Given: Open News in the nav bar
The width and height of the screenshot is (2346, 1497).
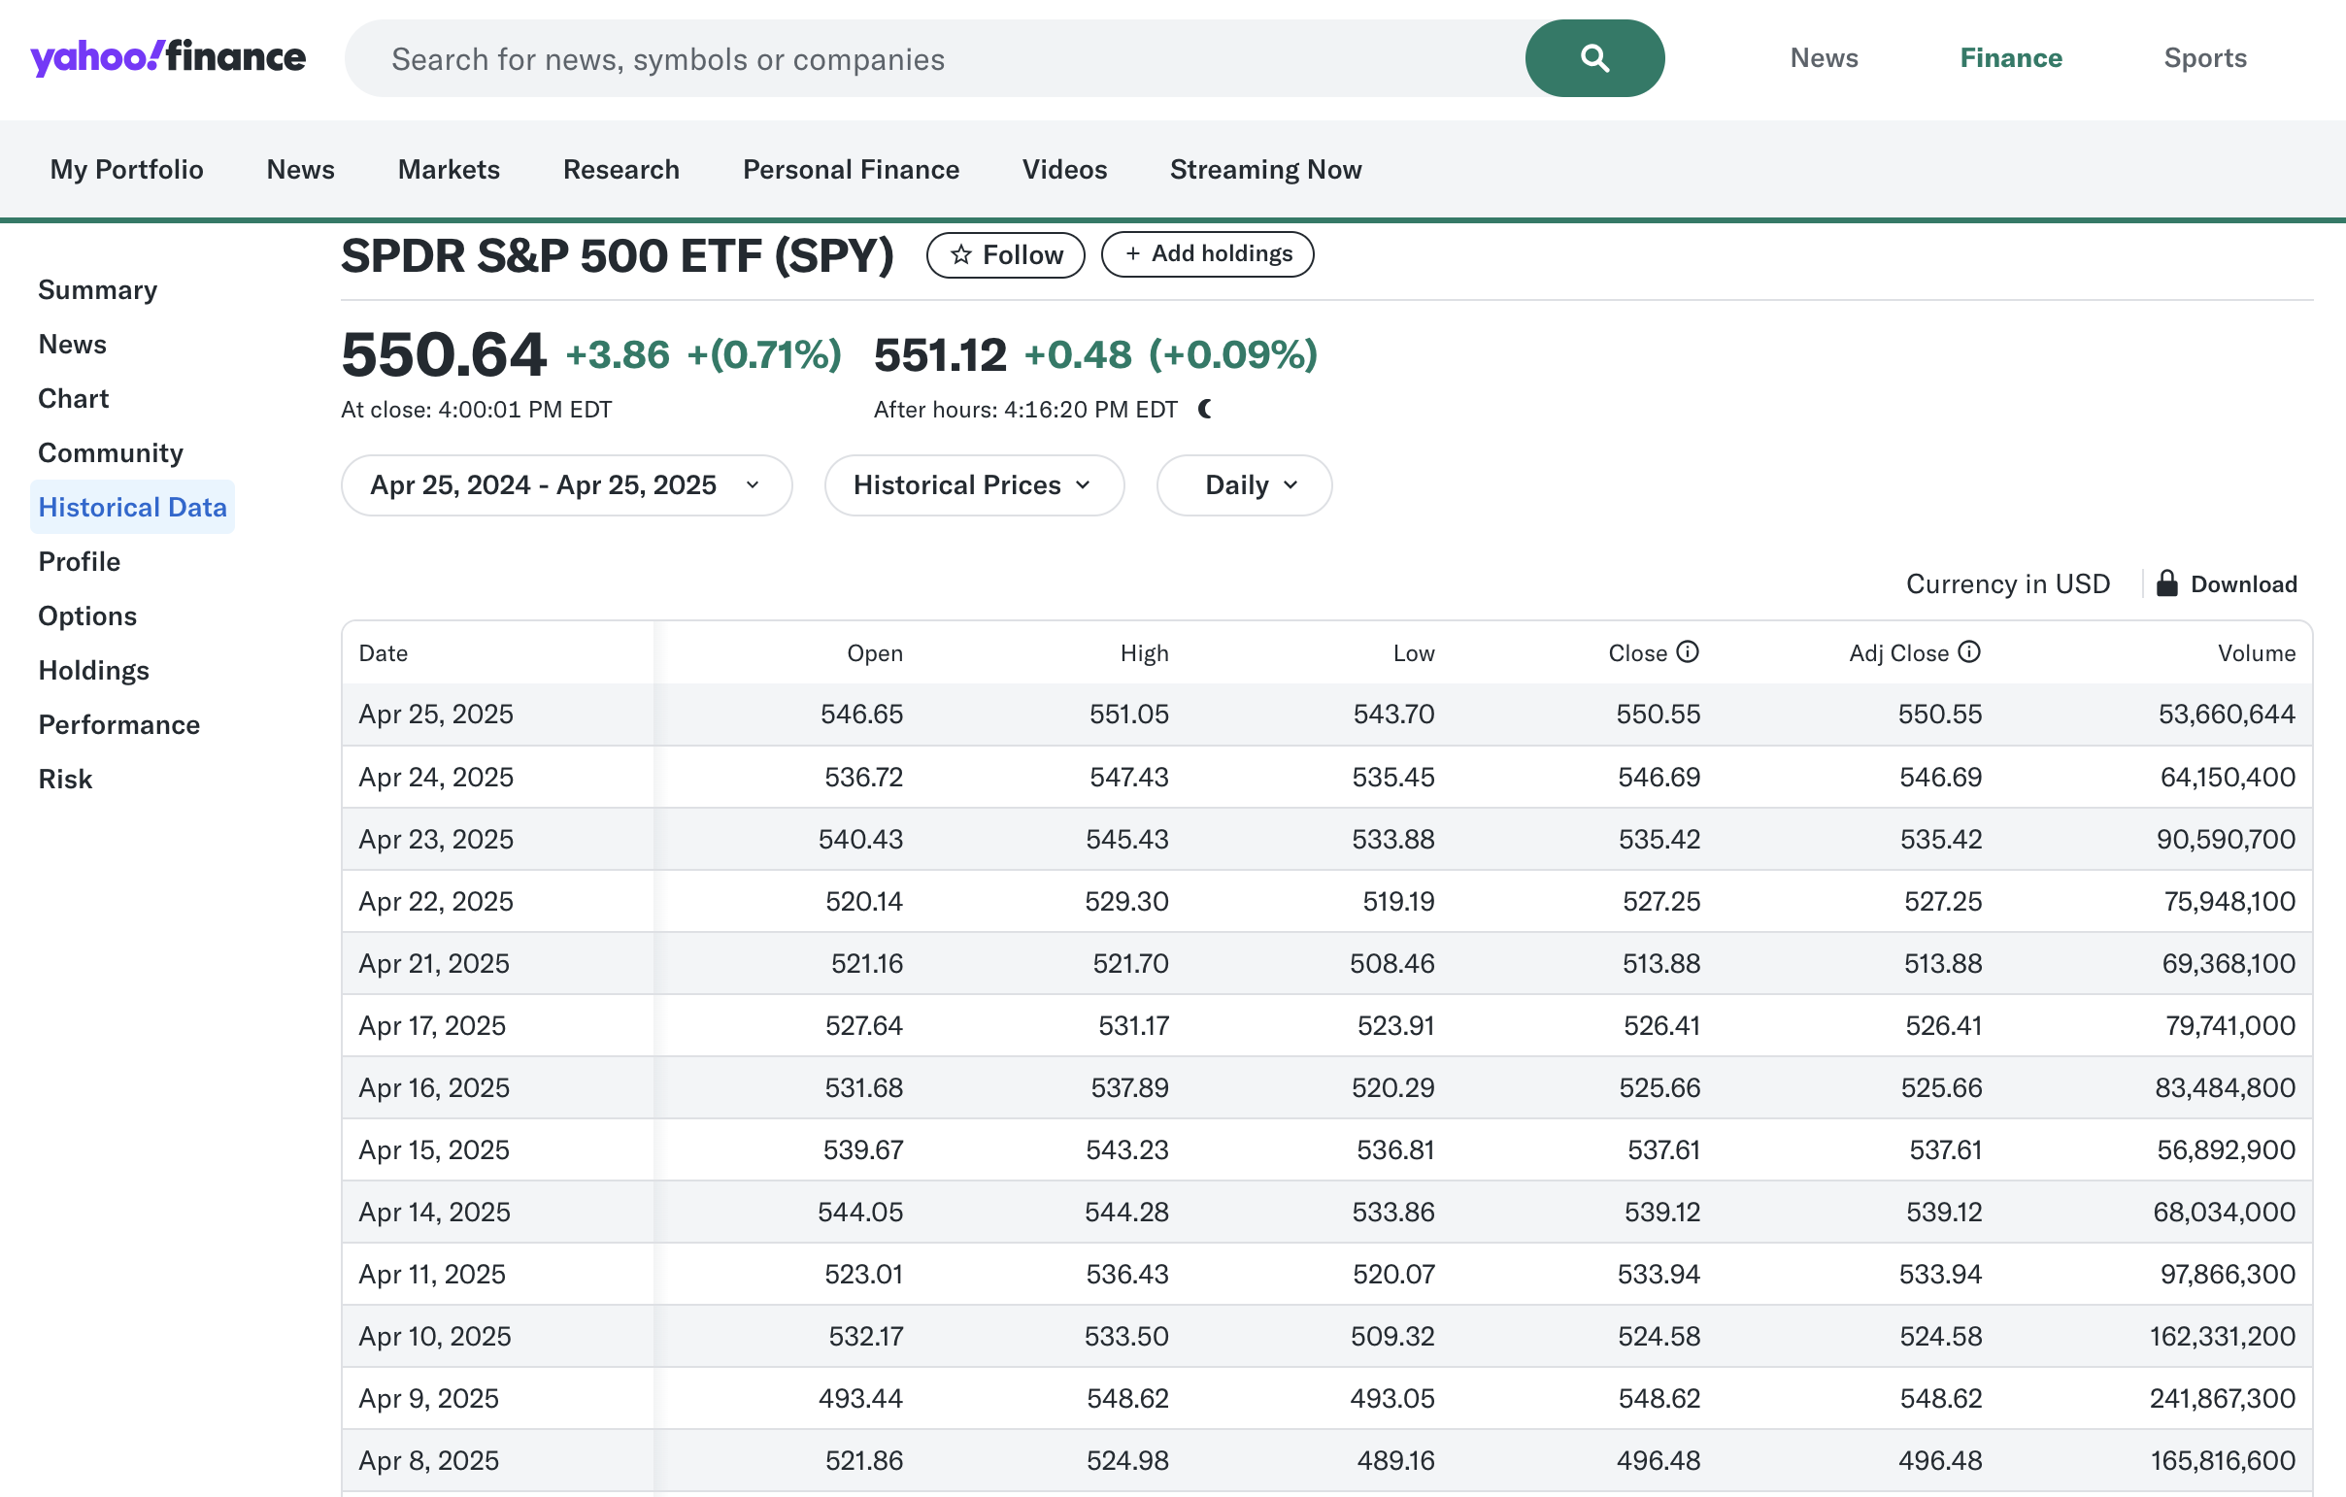Looking at the screenshot, I should click(300, 170).
